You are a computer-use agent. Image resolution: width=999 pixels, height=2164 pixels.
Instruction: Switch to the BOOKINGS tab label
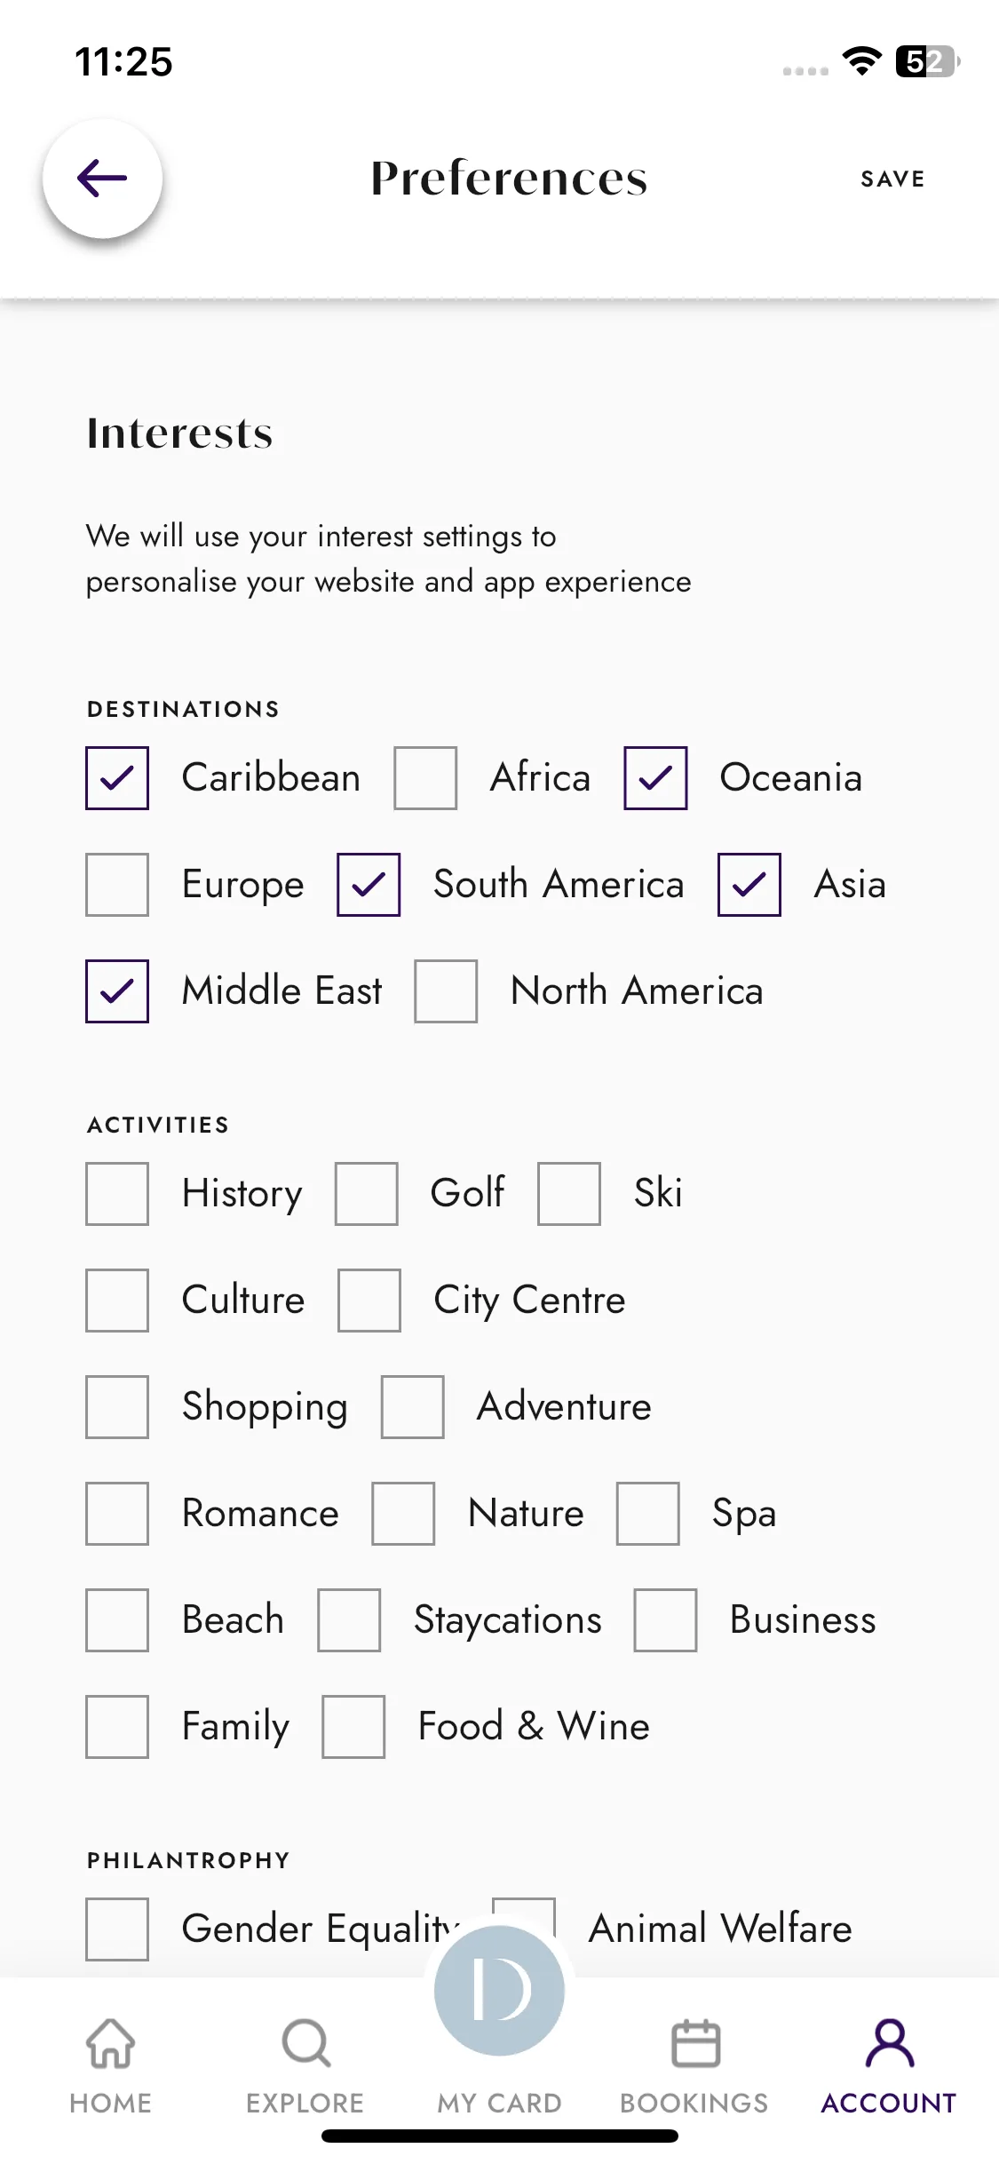tap(694, 2103)
